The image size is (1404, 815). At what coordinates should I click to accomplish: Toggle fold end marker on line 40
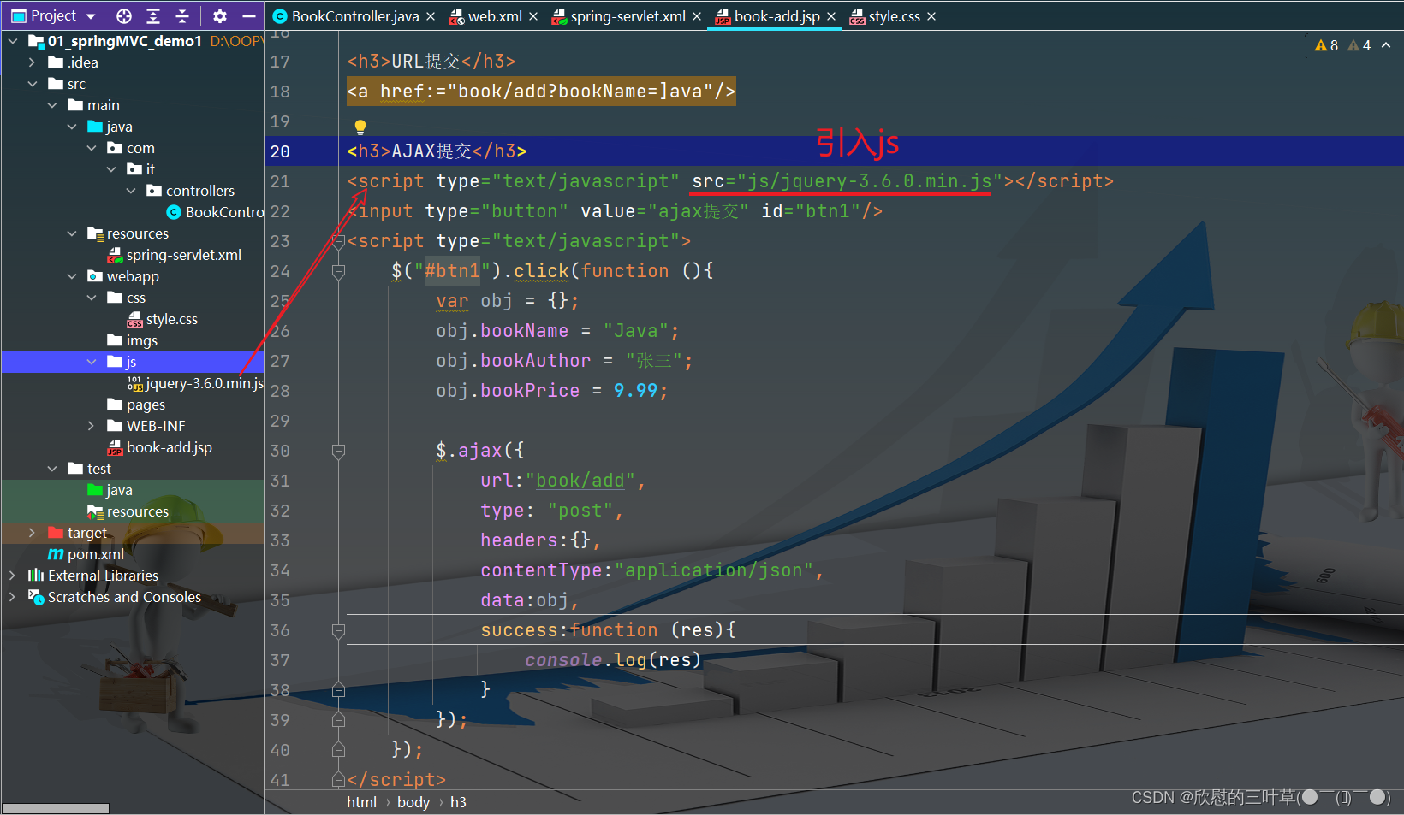(338, 750)
